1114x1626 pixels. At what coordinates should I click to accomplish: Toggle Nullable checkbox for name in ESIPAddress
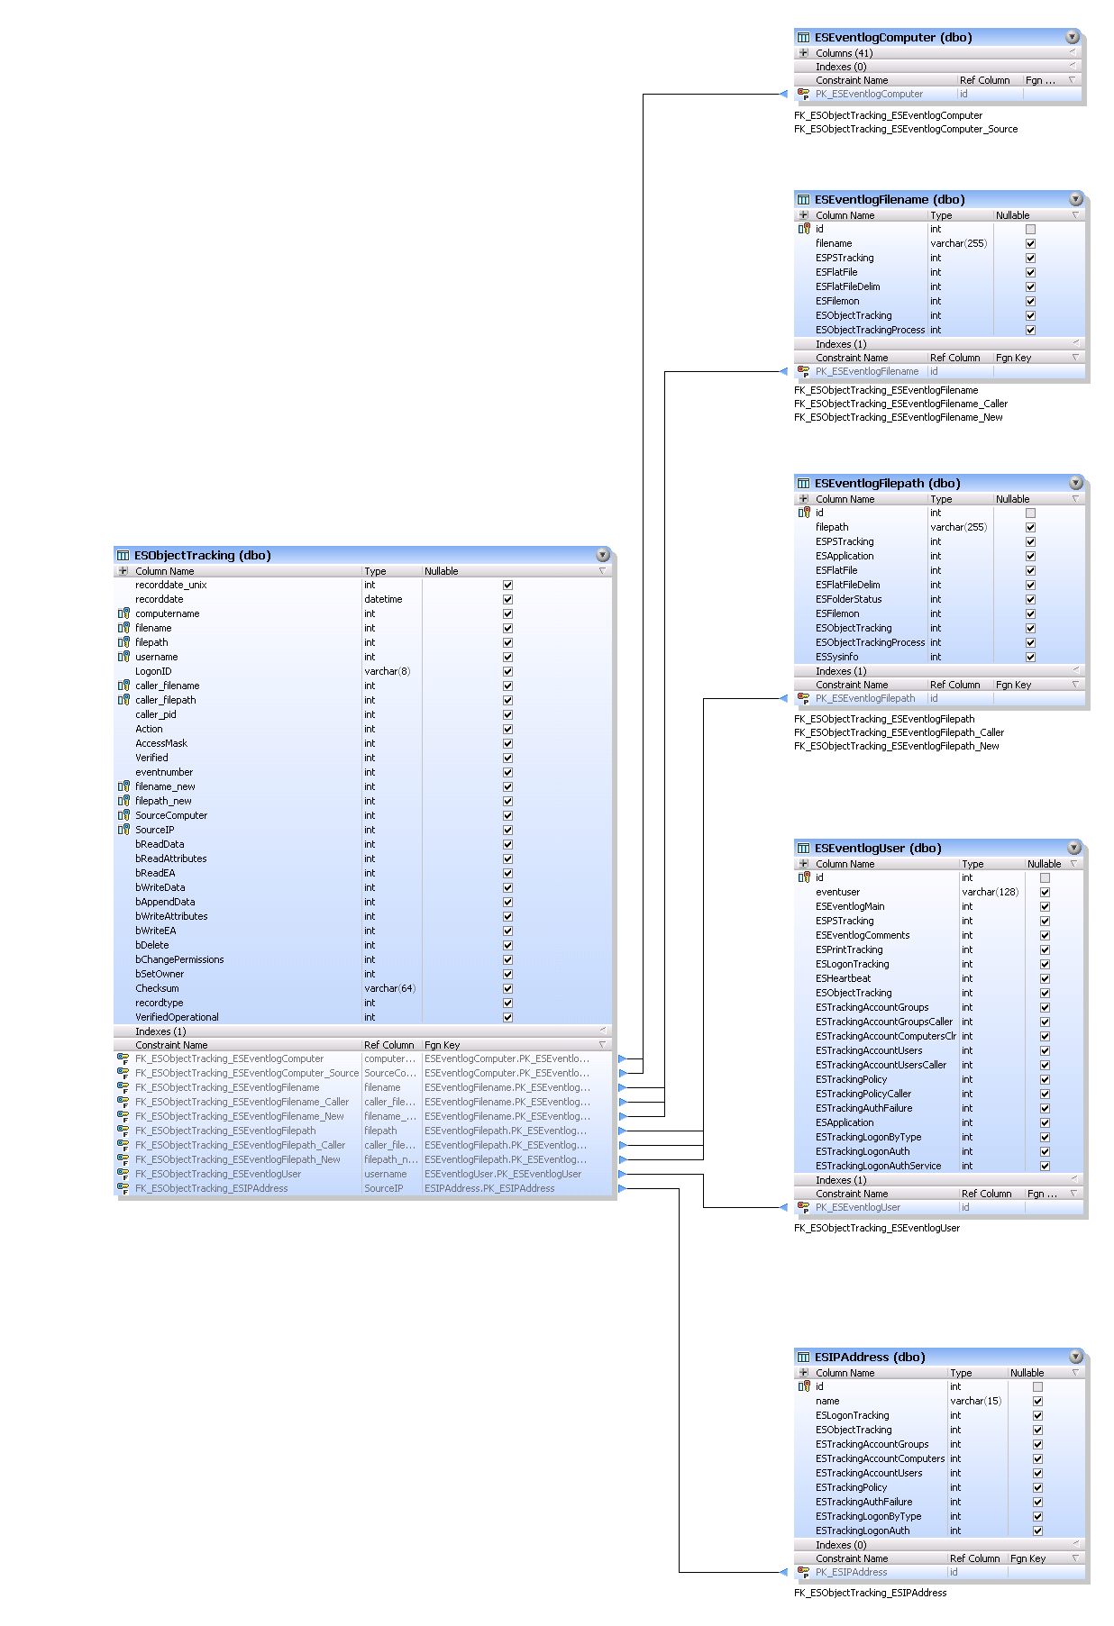pyautogui.click(x=1037, y=1401)
